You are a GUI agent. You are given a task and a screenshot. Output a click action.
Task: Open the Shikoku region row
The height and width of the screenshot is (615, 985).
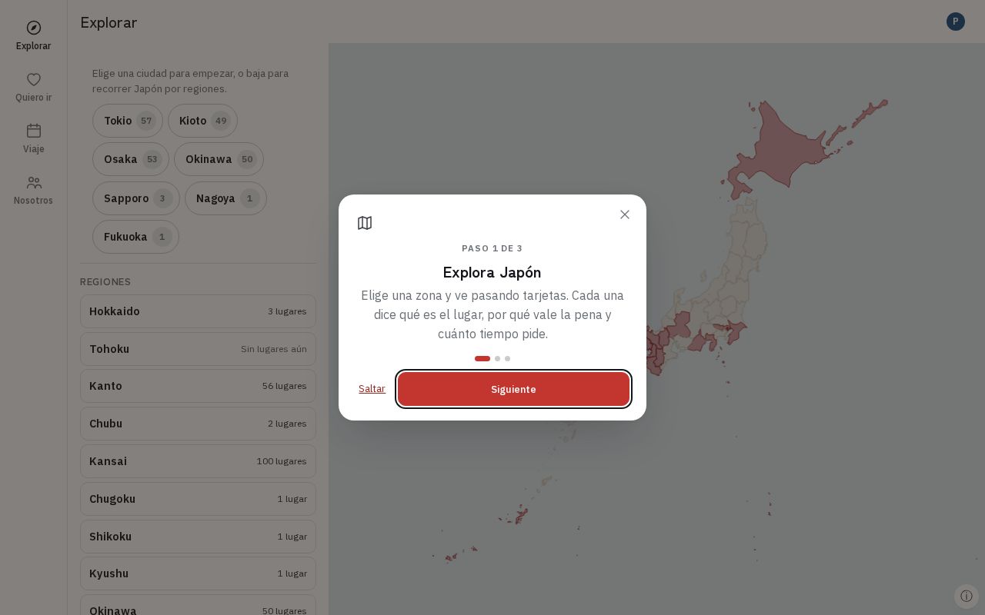(x=198, y=537)
